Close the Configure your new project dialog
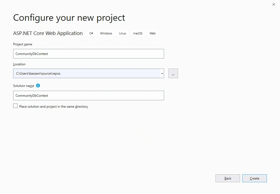The height and width of the screenshot is (194, 280). [274, 4]
